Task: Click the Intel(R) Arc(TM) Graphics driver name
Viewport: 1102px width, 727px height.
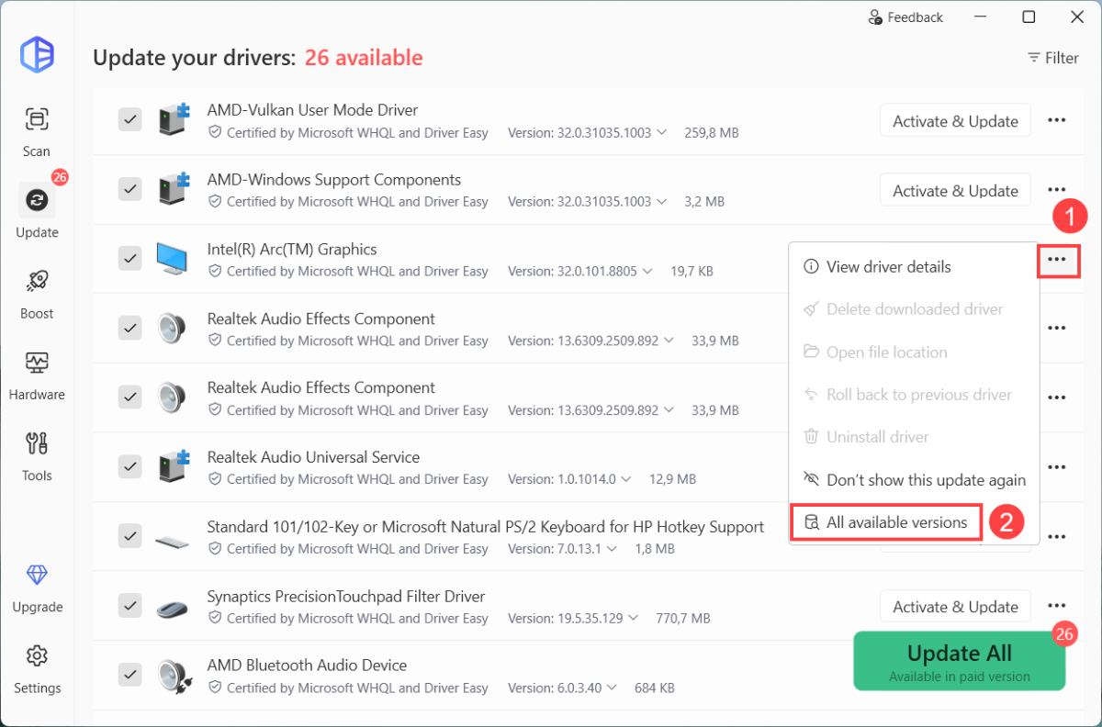Action: point(292,249)
